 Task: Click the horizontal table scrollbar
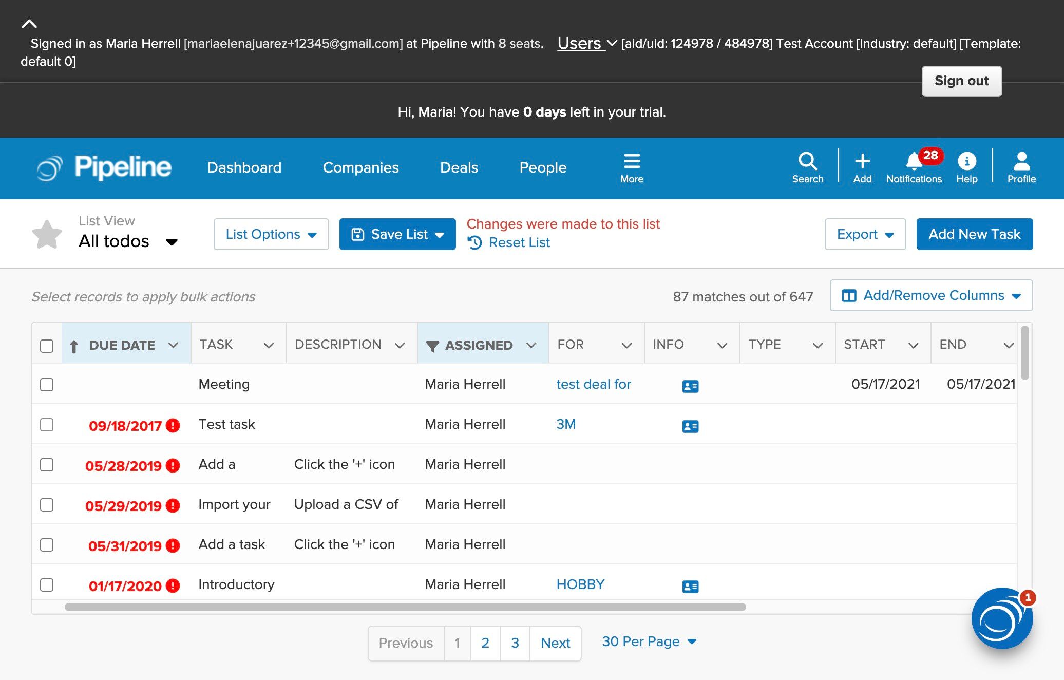tap(405, 607)
